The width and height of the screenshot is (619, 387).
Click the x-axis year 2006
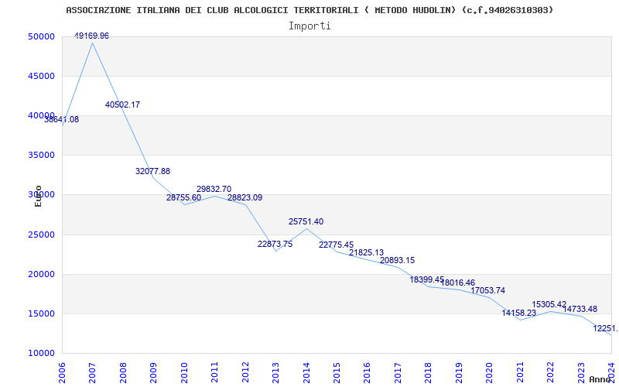click(x=62, y=373)
